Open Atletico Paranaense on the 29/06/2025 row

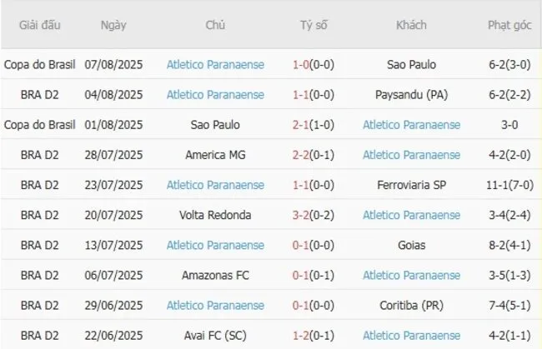(215, 305)
